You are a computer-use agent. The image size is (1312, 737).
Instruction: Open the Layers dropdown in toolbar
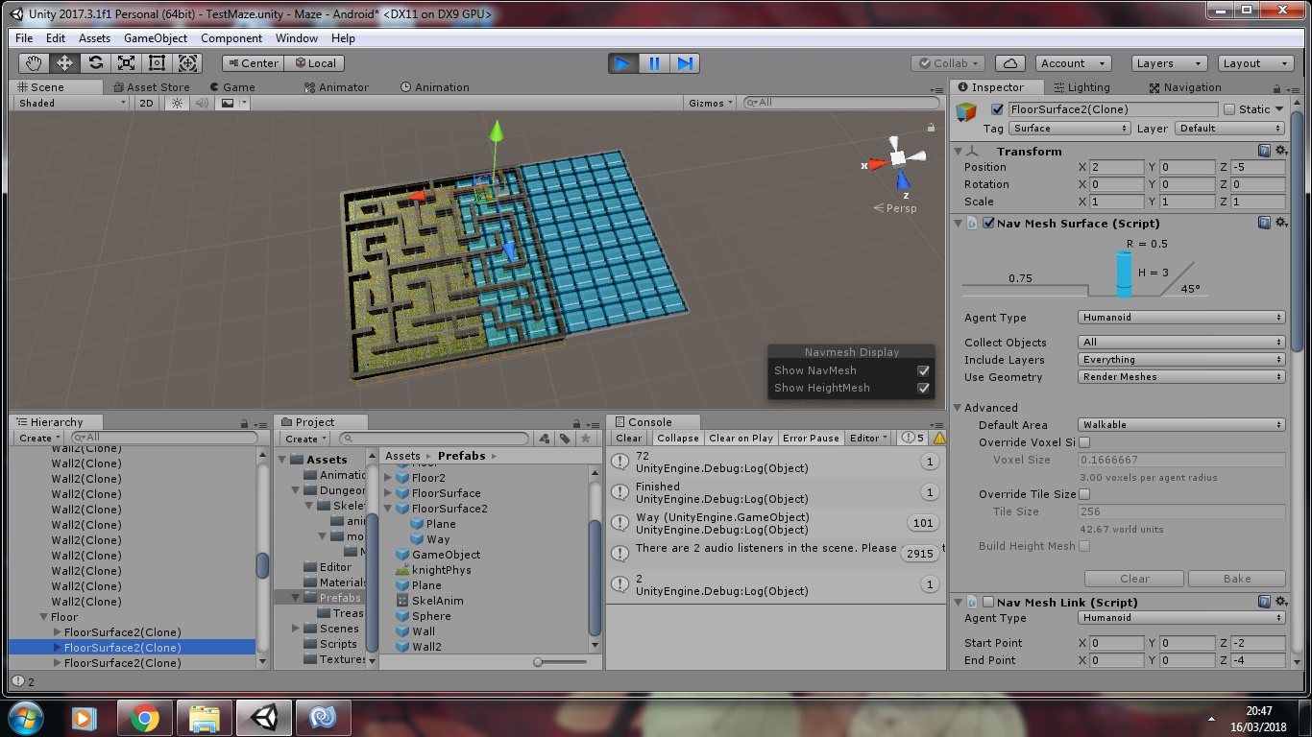coord(1168,63)
